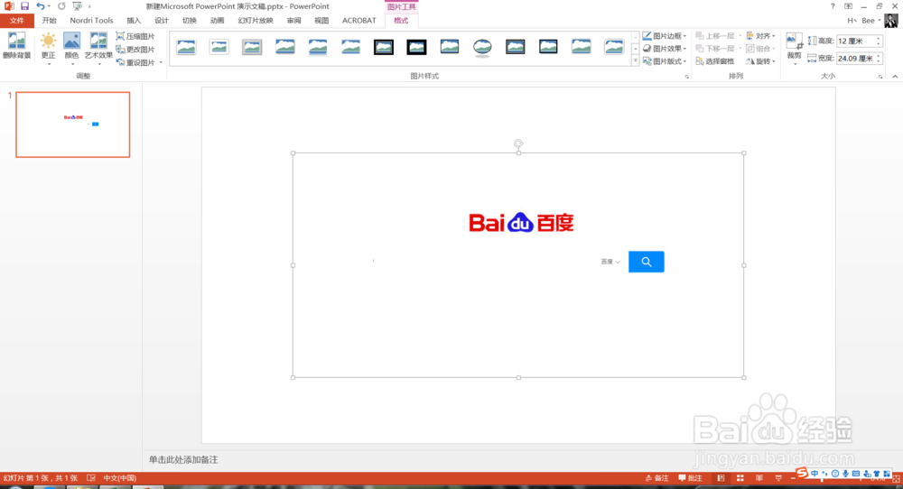Click 组合 (Group) dropdown
903x489 pixels.
click(760, 49)
